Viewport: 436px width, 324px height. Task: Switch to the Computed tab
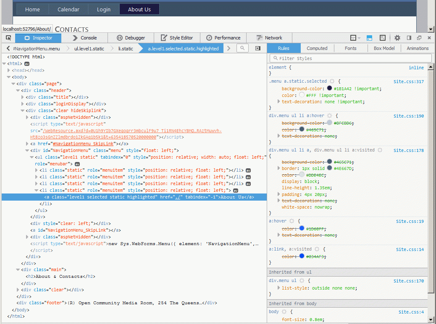point(317,48)
